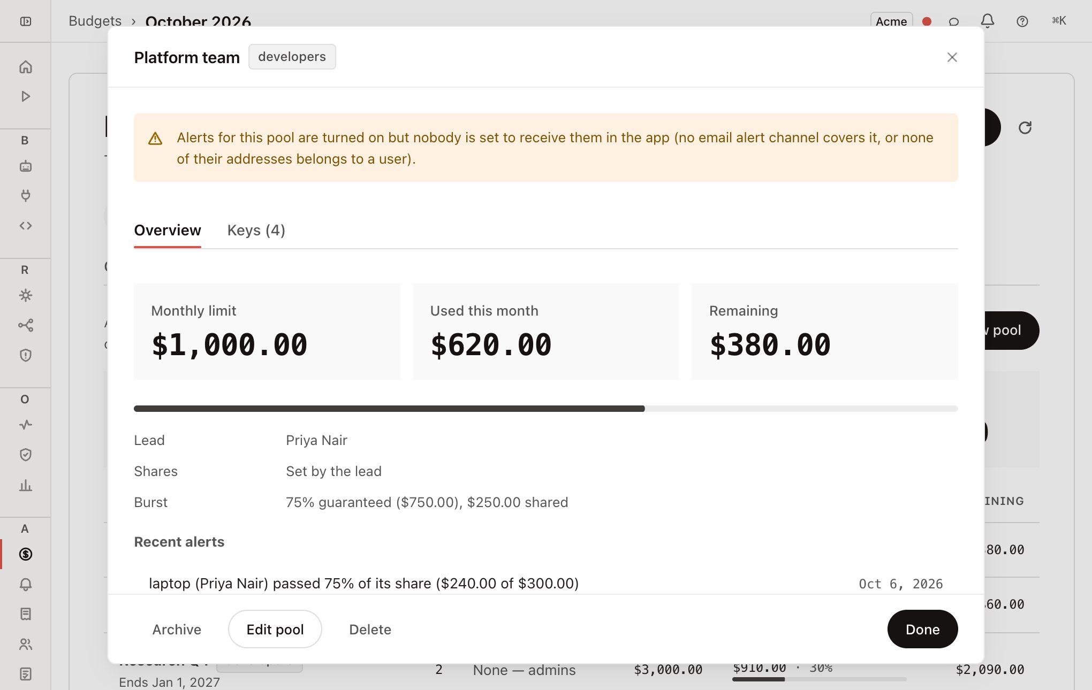This screenshot has height=690, width=1092.
Task: Click the Archive button
Action: click(x=177, y=630)
